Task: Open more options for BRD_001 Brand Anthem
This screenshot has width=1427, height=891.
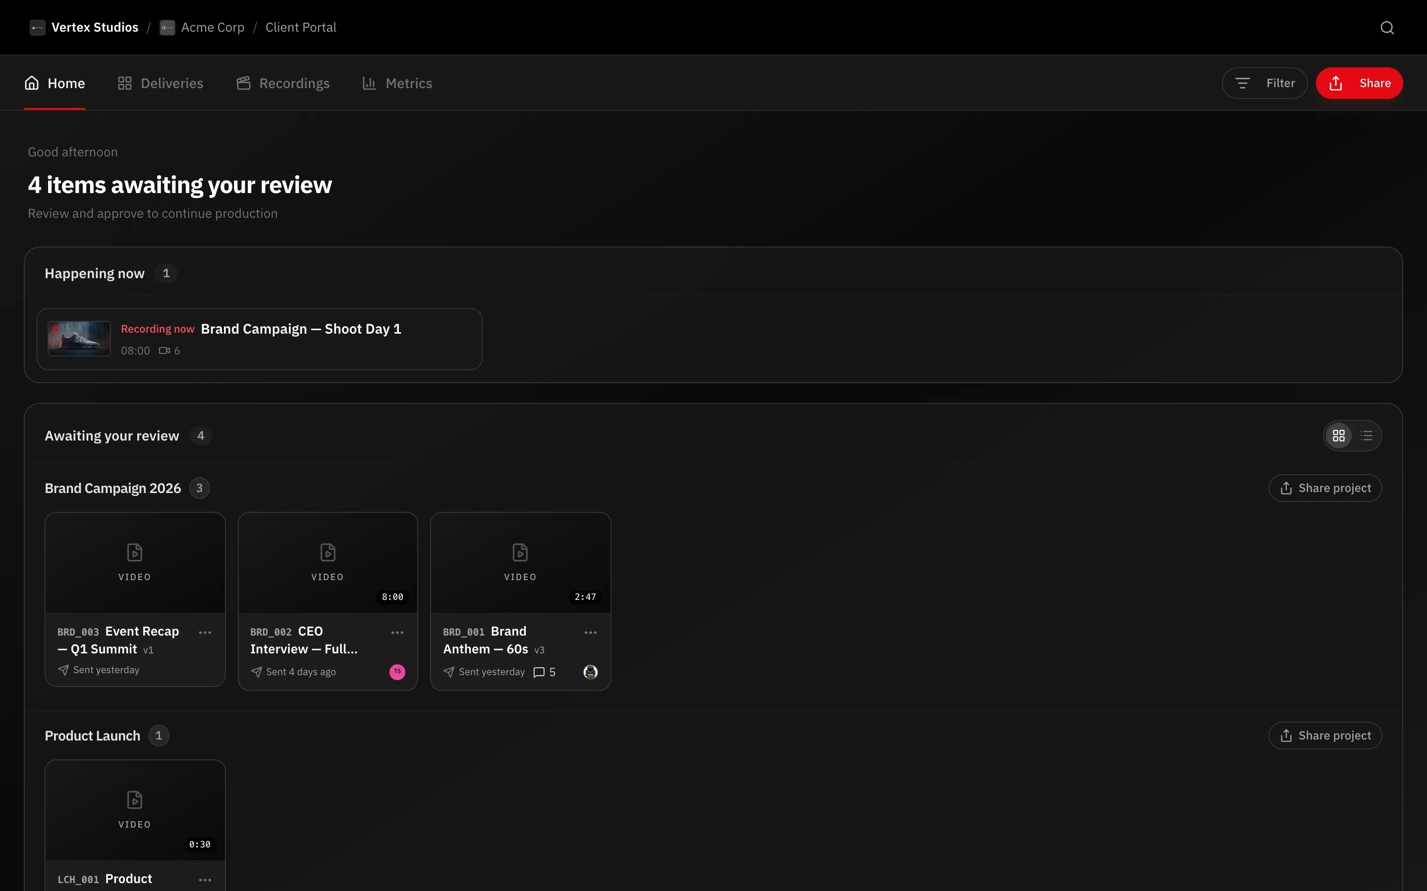Action: point(590,632)
